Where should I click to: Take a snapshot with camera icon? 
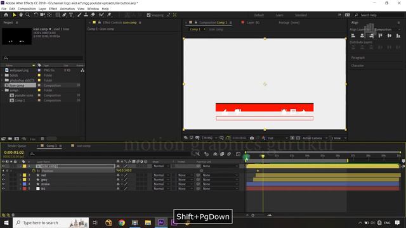[x=252, y=138]
